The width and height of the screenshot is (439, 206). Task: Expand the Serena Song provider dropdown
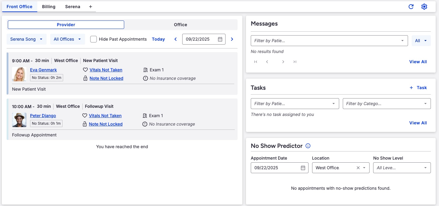[26, 39]
